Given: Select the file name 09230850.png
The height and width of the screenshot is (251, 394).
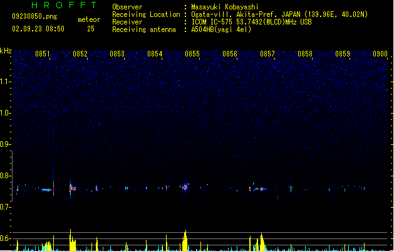Looking at the screenshot, I should pyautogui.click(x=34, y=16).
